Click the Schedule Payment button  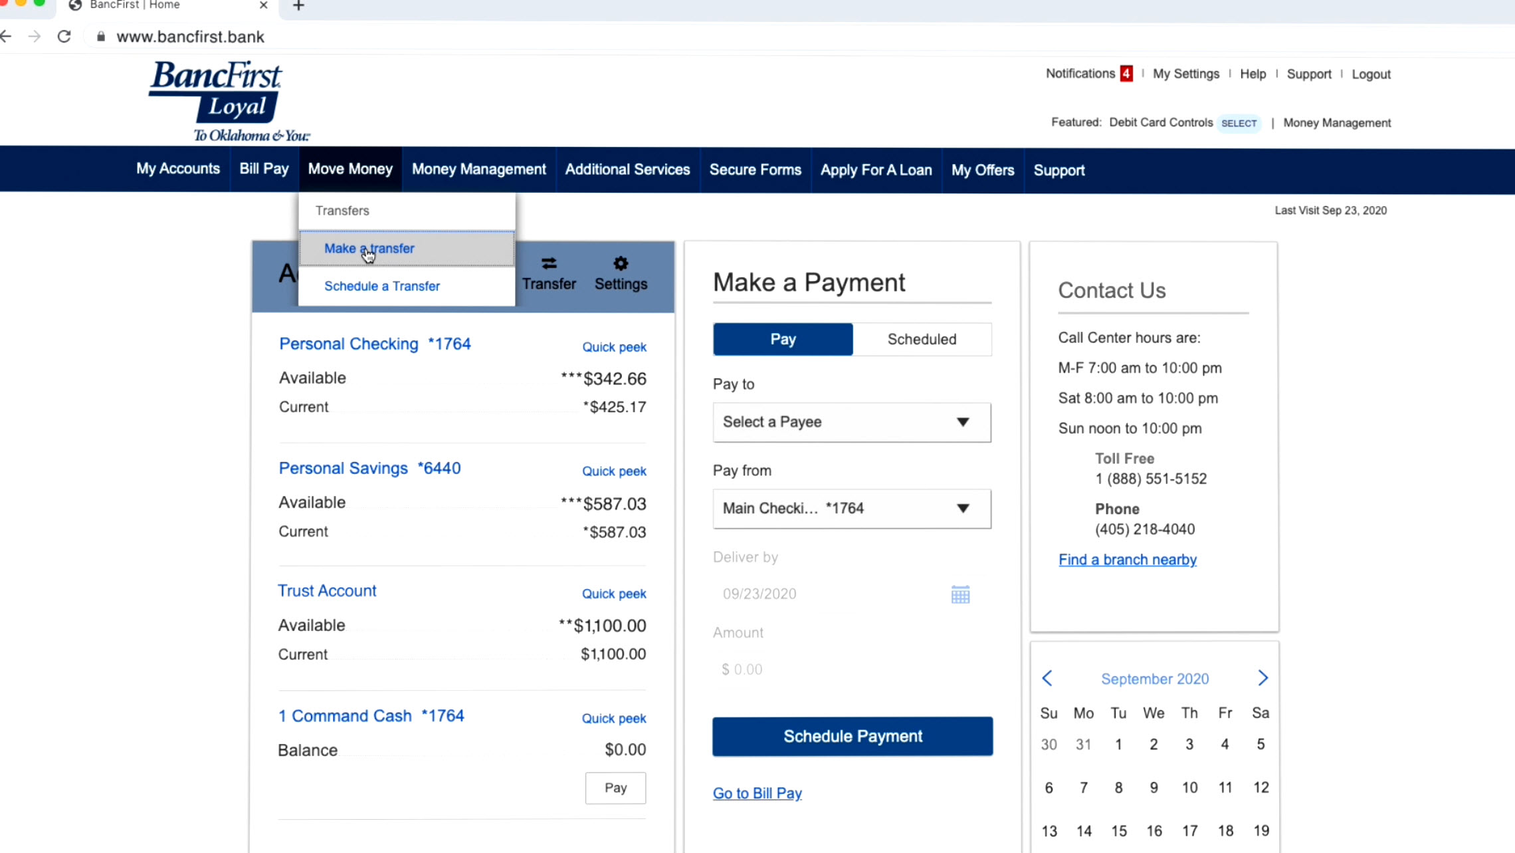(x=852, y=736)
